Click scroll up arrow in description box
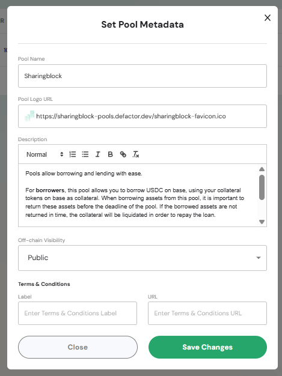The image size is (282, 376). 262,169
